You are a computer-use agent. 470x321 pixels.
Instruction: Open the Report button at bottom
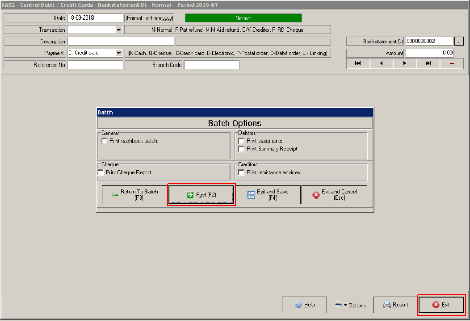tap(395, 305)
